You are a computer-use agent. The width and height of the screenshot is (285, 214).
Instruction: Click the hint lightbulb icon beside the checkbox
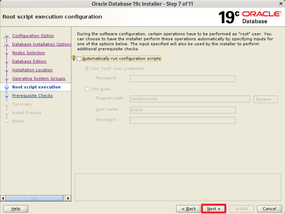click(x=73, y=58)
